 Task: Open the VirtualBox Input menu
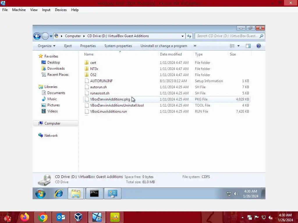point(46,10)
